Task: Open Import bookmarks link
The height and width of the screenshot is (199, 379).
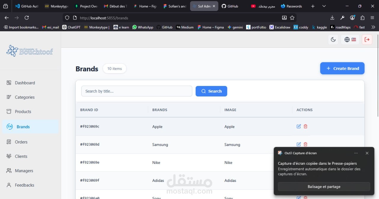Action: click(x=21, y=27)
